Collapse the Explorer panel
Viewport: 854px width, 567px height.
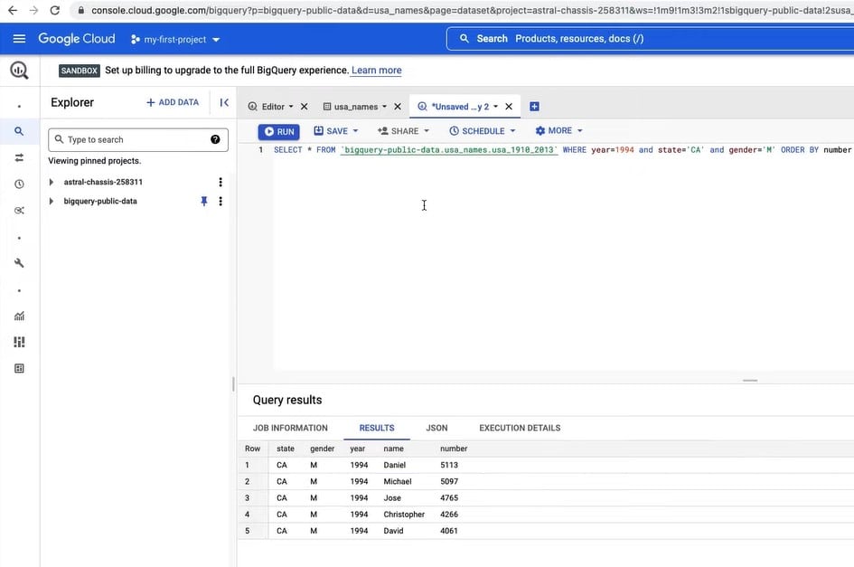coord(224,102)
